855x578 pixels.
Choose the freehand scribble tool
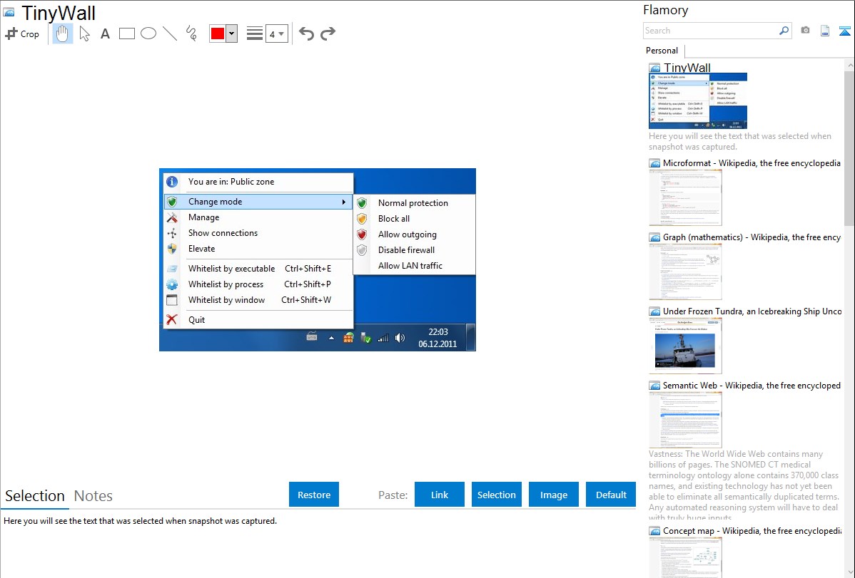pos(191,33)
